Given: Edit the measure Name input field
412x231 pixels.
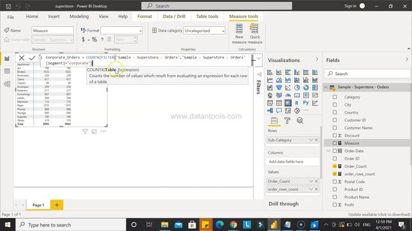Looking at the screenshot, I should (x=53, y=31).
